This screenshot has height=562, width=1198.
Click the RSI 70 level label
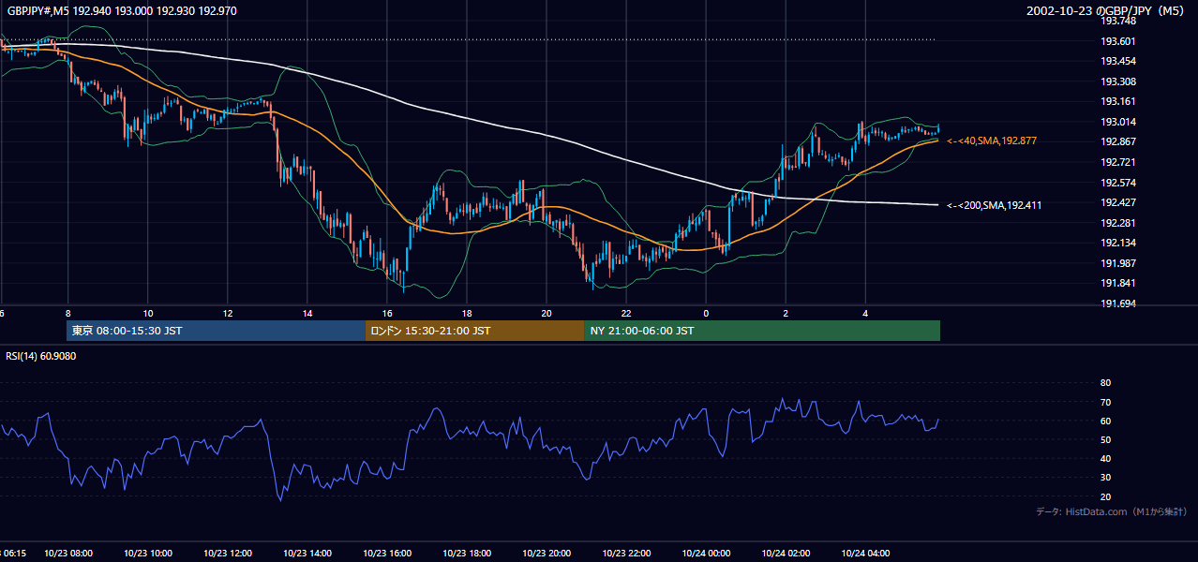click(x=1105, y=402)
